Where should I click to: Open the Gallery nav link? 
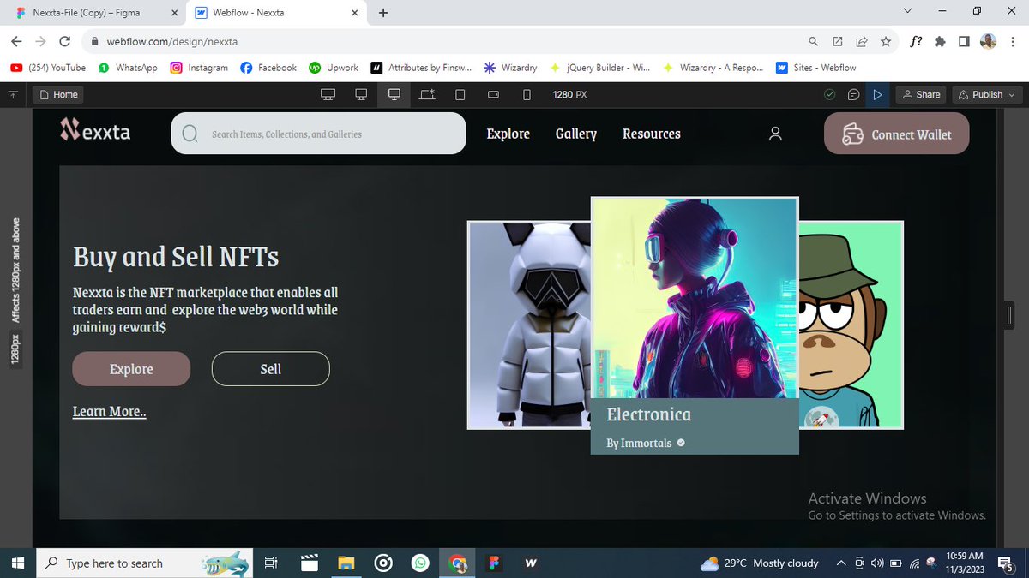pos(576,134)
